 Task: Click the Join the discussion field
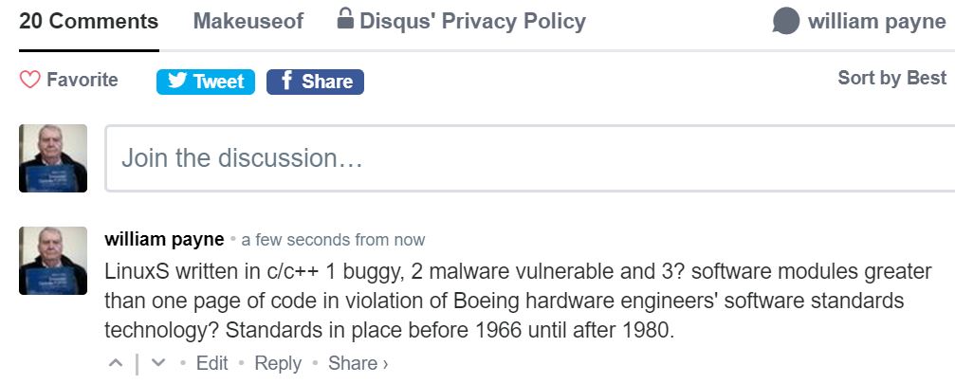coord(530,158)
